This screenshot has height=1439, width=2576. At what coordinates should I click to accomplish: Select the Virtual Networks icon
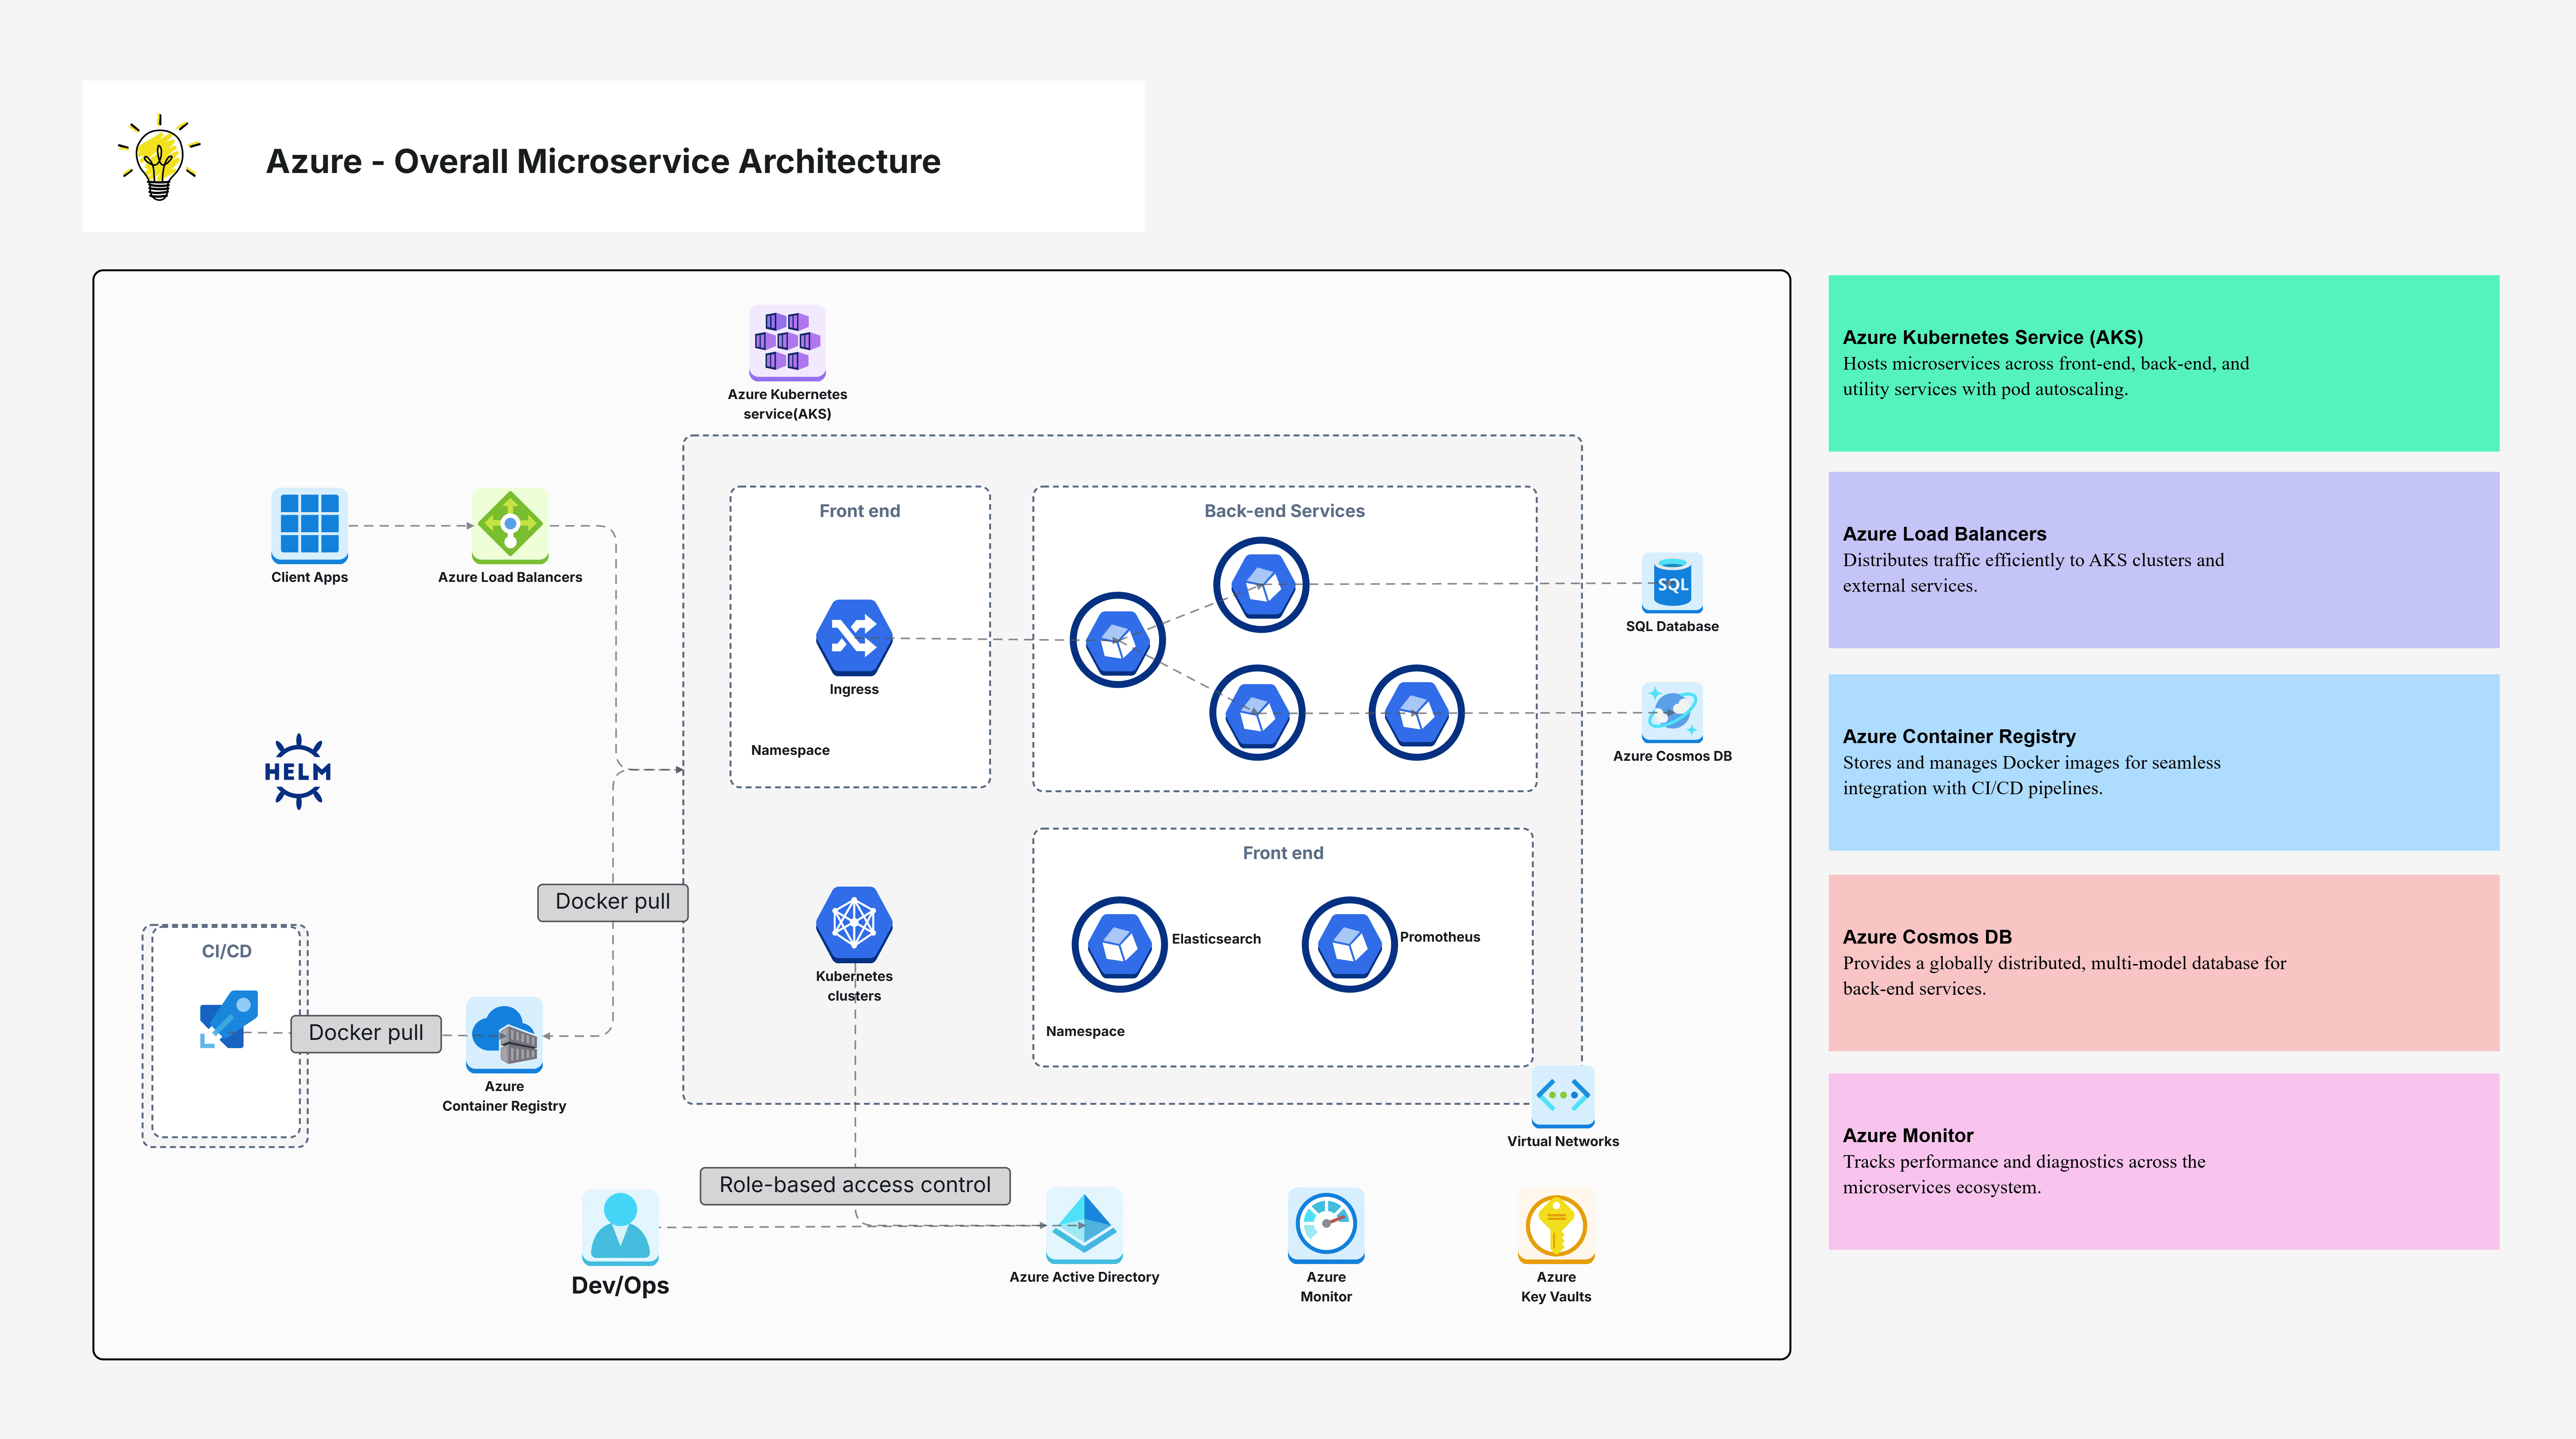point(1563,1096)
